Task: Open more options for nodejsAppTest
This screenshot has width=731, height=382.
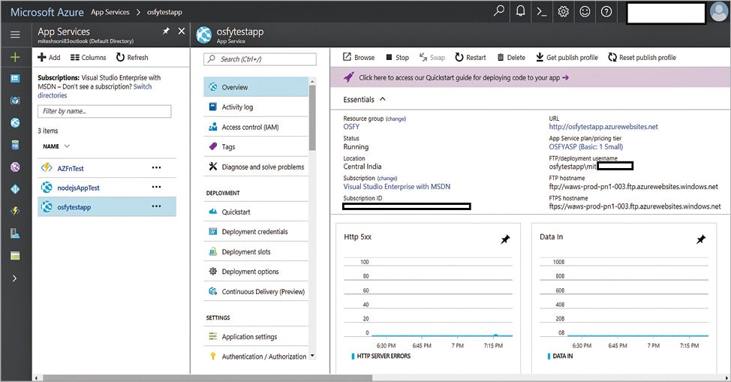Action: point(156,188)
